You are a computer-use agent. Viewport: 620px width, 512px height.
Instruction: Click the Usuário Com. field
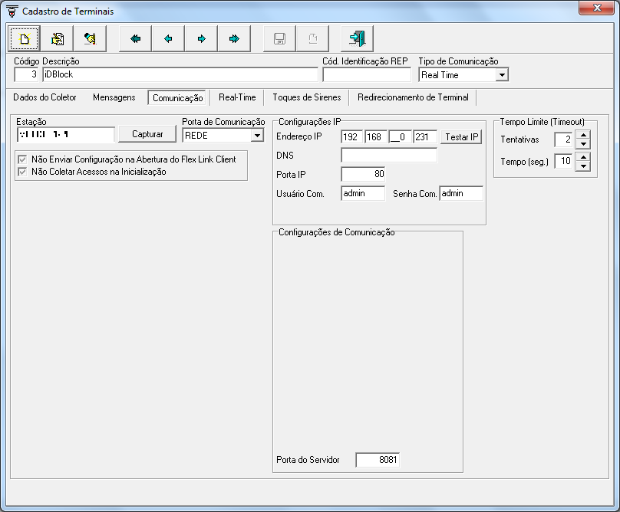pyautogui.click(x=363, y=193)
